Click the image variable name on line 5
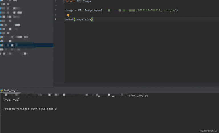 tap(69, 10)
